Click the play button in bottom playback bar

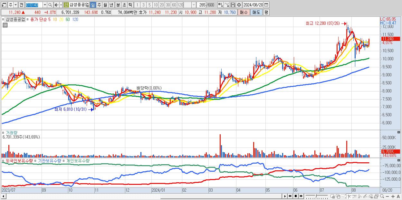[285, 196]
